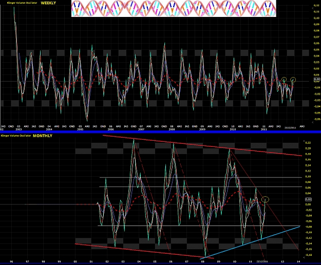Click the 2005 year label on weekly axis
This screenshot has height=265, width=321.
[x=80, y=129]
